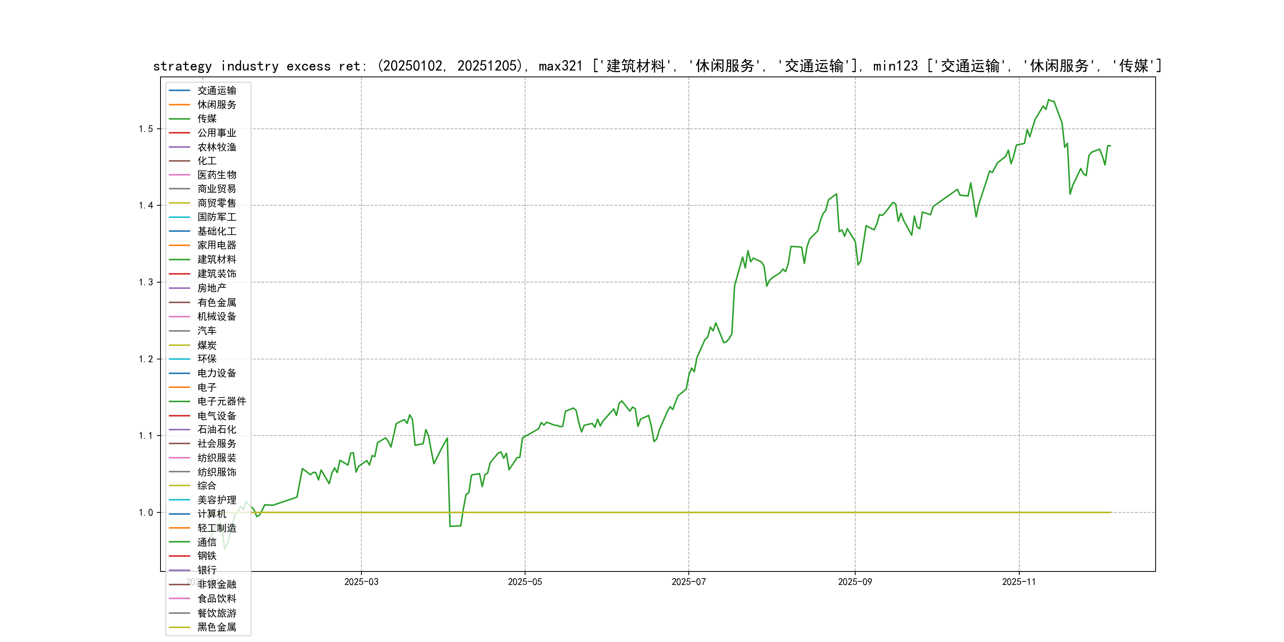Click the 黑色金属 legend label

(x=217, y=627)
